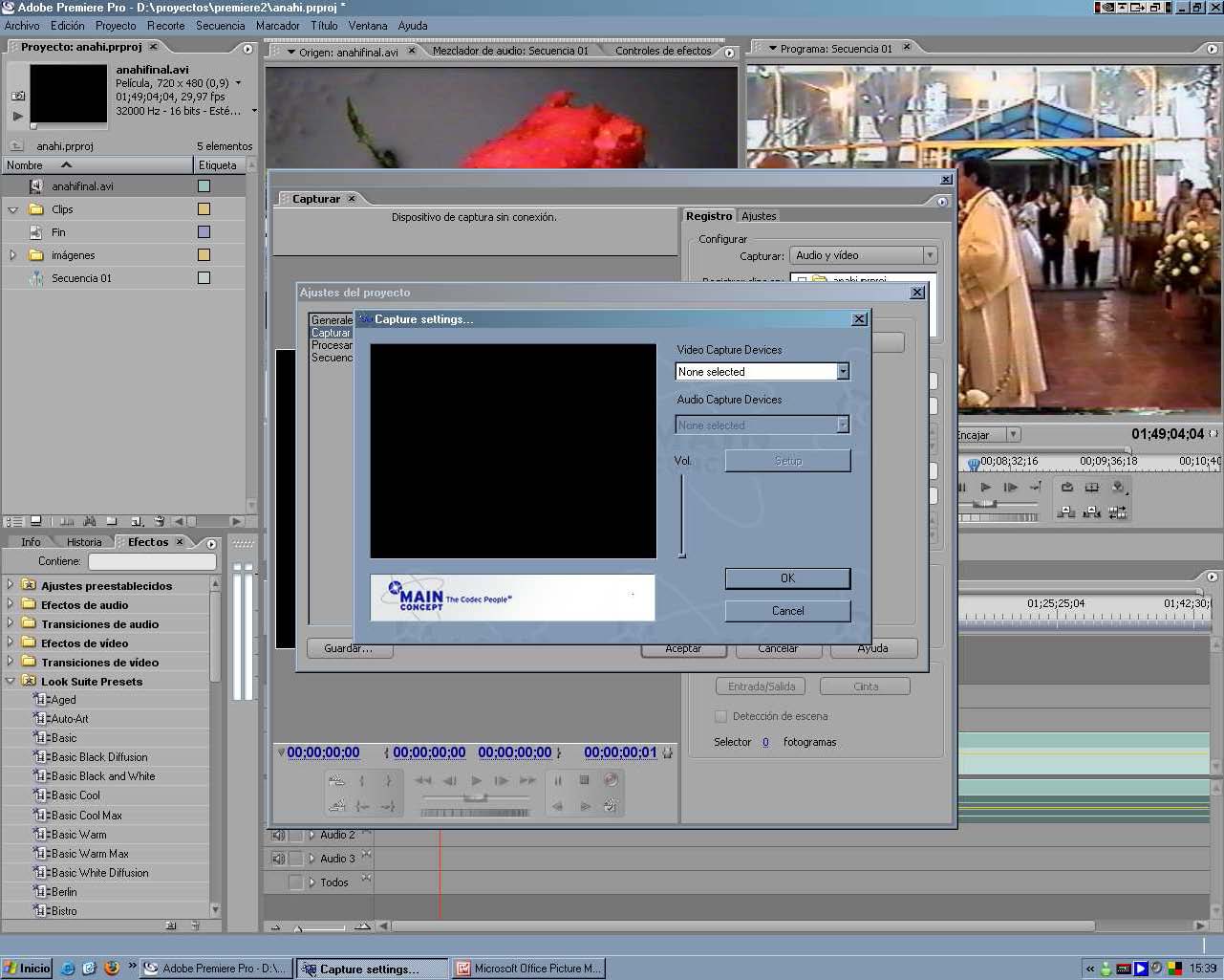Click the Contiene search field in Efectos

pos(151,562)
